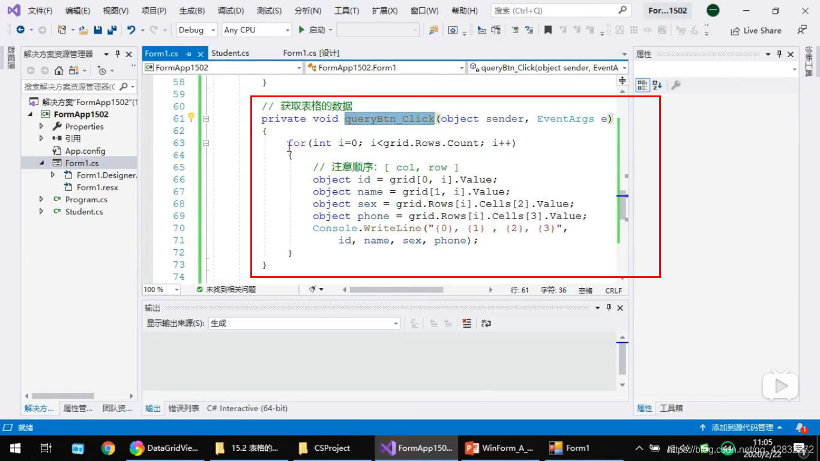Pin the Solution Explorer panel with the pushpin icon

tap(118, 54)
